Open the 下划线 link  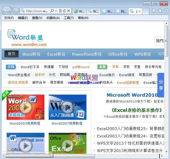tap(63, 67)
